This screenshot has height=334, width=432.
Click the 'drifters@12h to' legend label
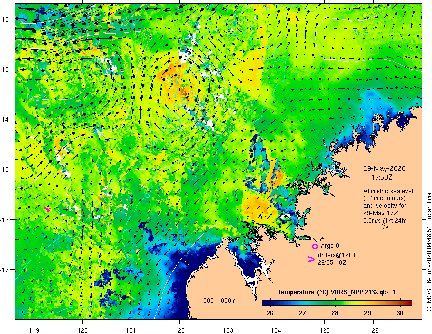(338, 255)
